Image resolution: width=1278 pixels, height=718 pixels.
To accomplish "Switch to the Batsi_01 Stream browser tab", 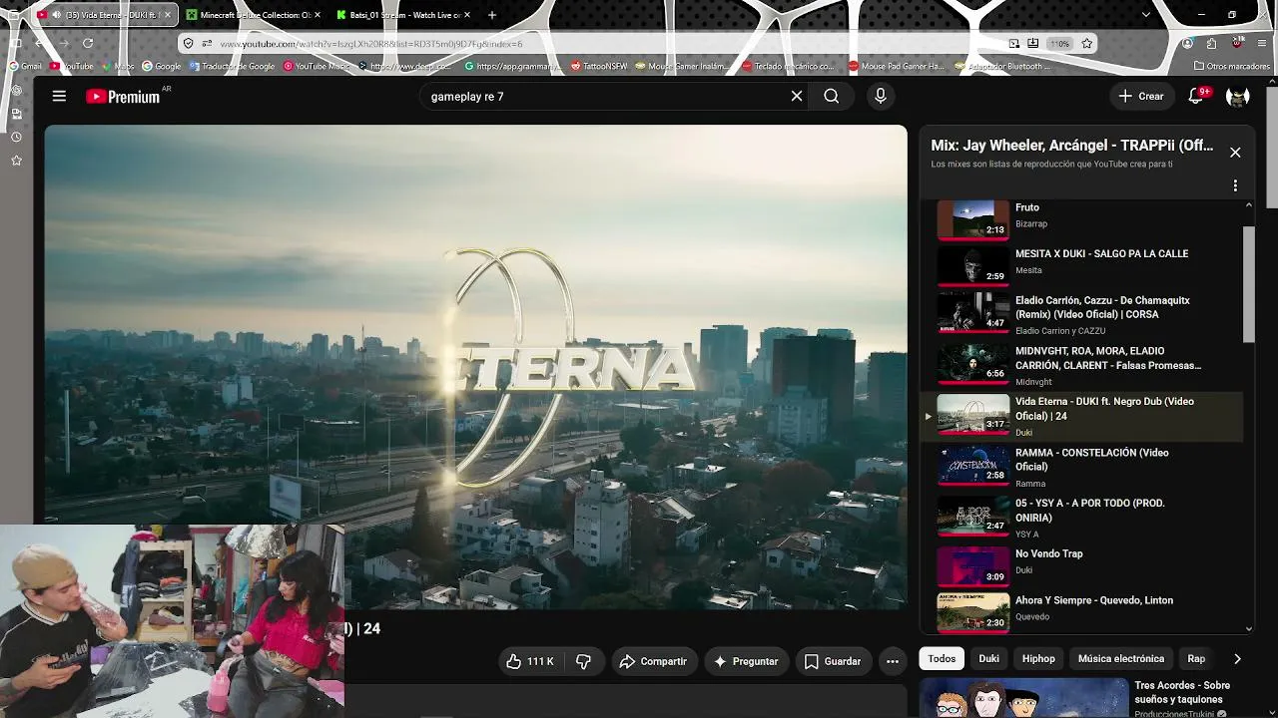I will (404, 15).
